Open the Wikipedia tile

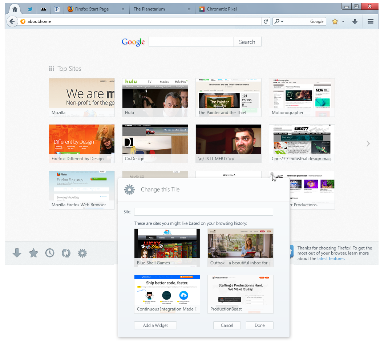229,175
